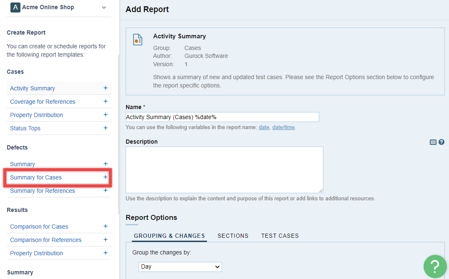
Task: Click the description table insert icon
Action: click(433, 142)
